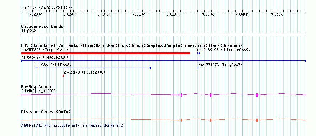Click the chr11:70275795..70358372 coordinate label
The height and width of the screenshot is (136, 316).
(x=47, y=8)
